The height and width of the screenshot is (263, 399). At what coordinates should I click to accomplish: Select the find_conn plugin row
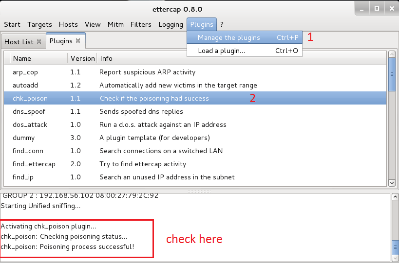coord(195,151)
